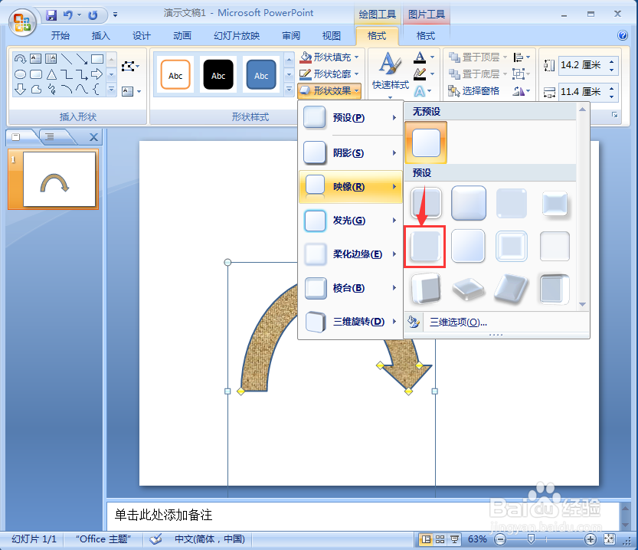Apply the orange outline Abc shape style
Image resolution: width=638 pixels, height=550 pixels.
pyautogui.click(x=175, y=75)
